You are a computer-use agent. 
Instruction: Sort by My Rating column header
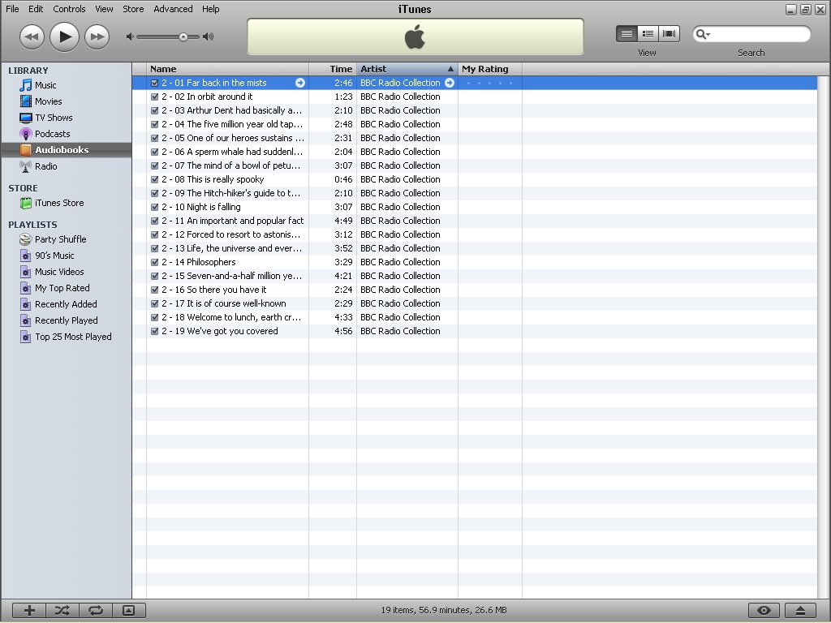click(x=490, y=69)
